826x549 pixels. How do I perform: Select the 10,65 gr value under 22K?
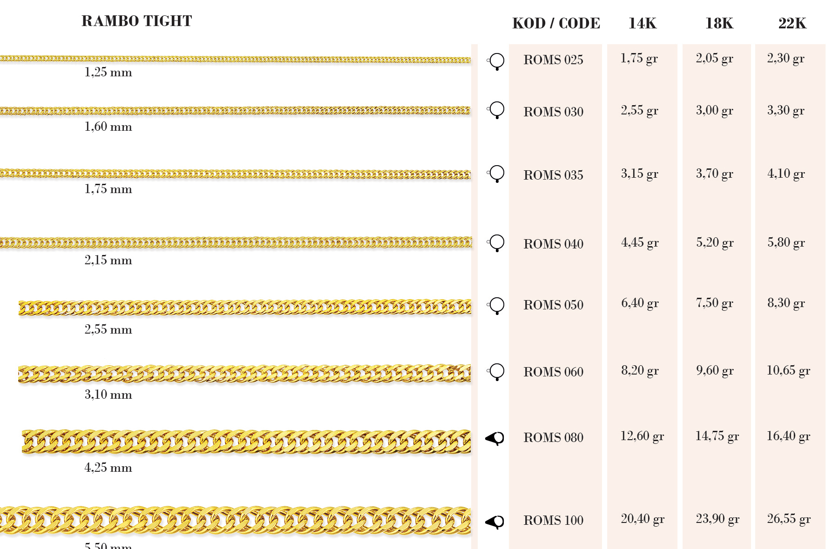(788, 371)
